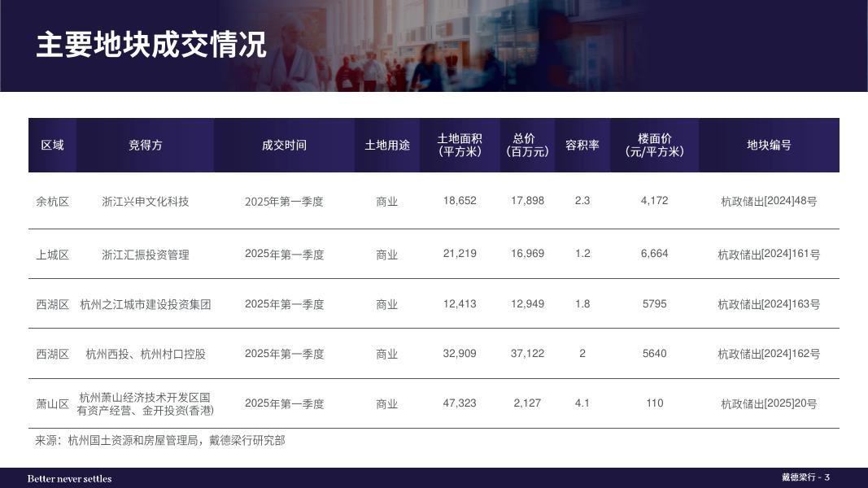Click the total price value 2,127
The height and width of the screenshot is (488, 868).
527,403
